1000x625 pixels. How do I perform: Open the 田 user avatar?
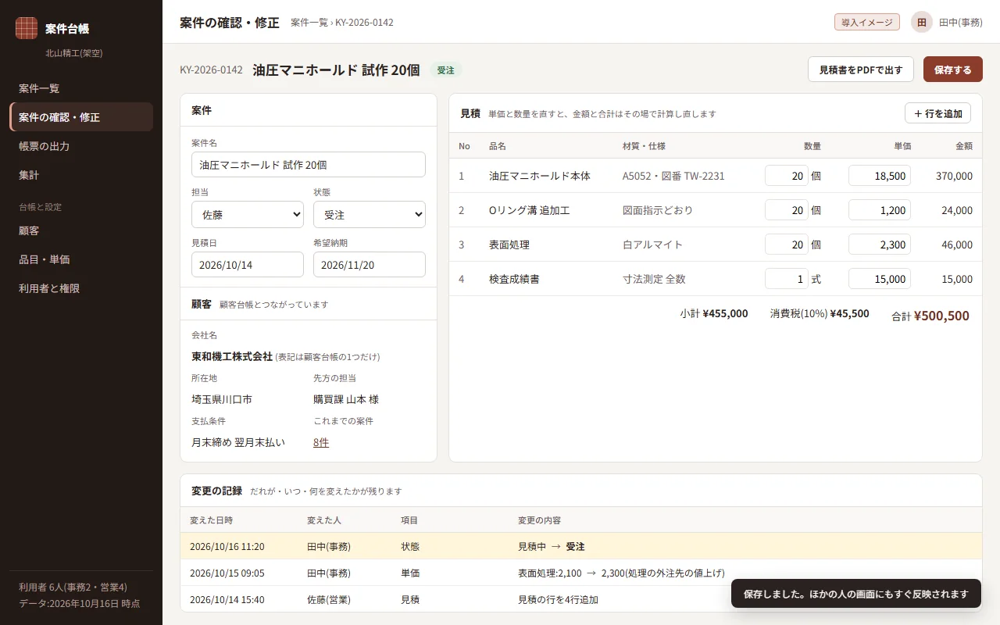(922, 22)
